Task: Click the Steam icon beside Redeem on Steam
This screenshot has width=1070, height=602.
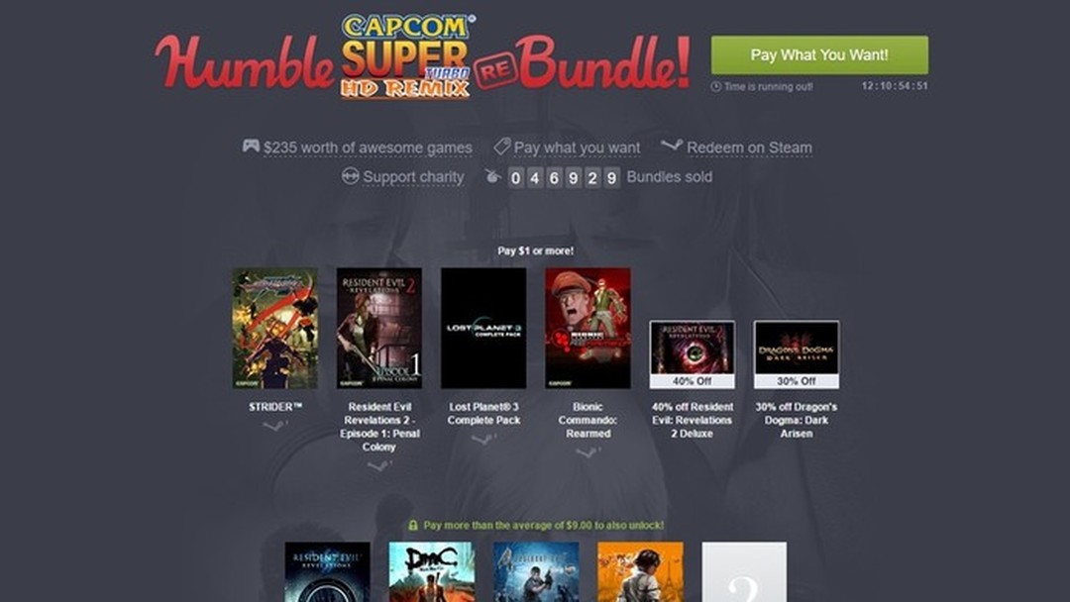Action: [x=672, y=146]
